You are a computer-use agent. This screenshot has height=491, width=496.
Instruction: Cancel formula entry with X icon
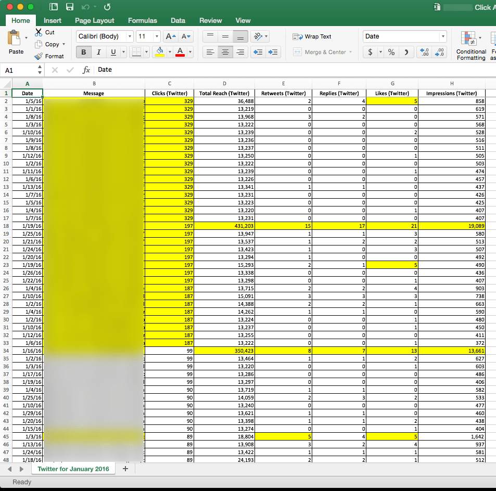click(x=55, y=70)
